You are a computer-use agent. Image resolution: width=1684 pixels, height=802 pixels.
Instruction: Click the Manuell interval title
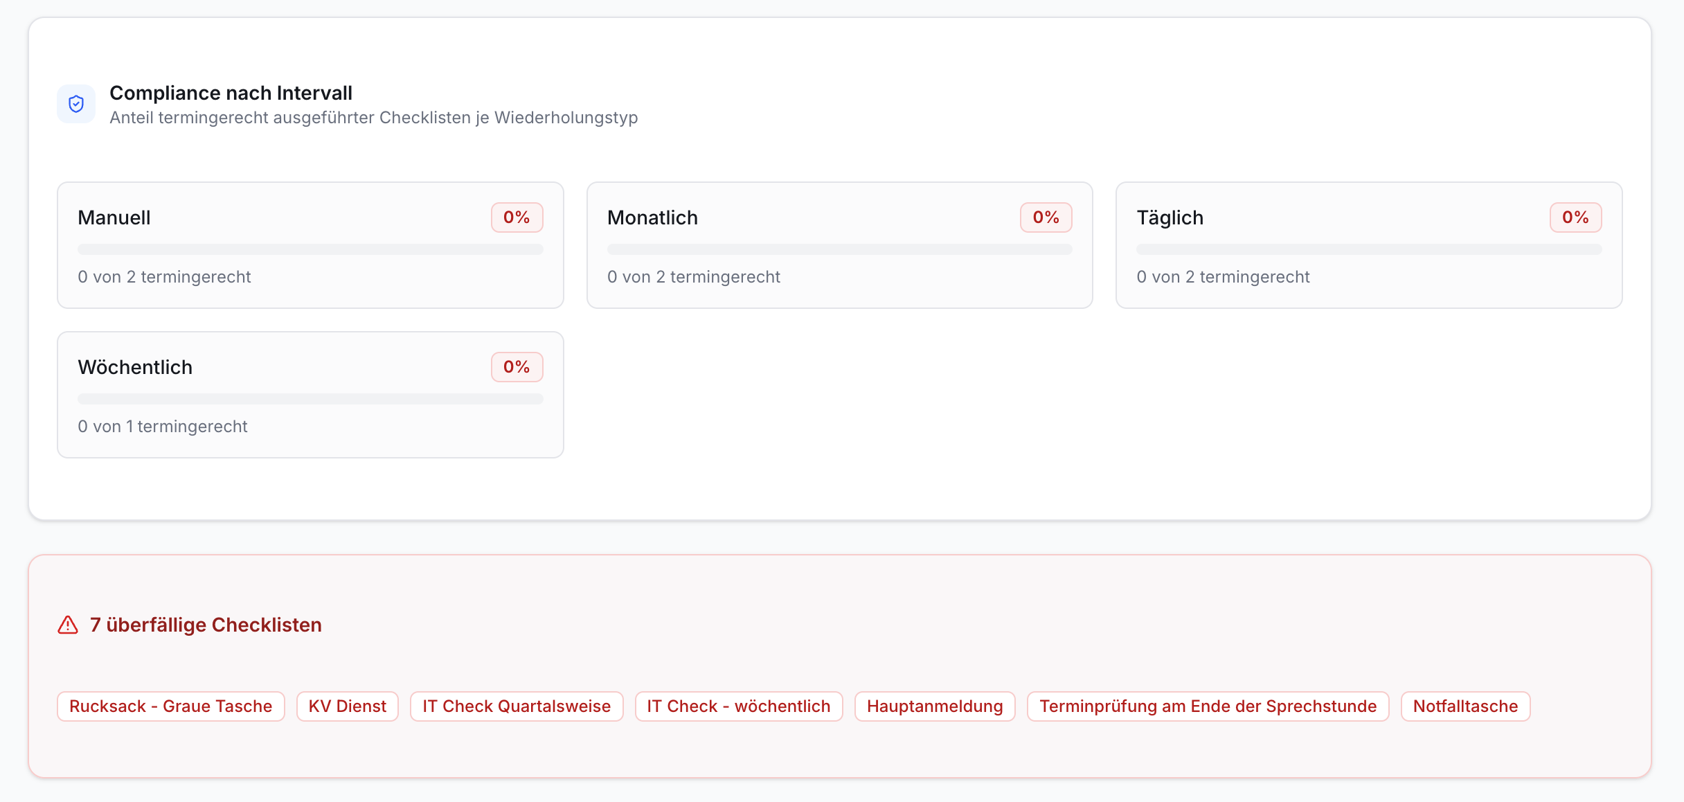click(x=114, y=217)
